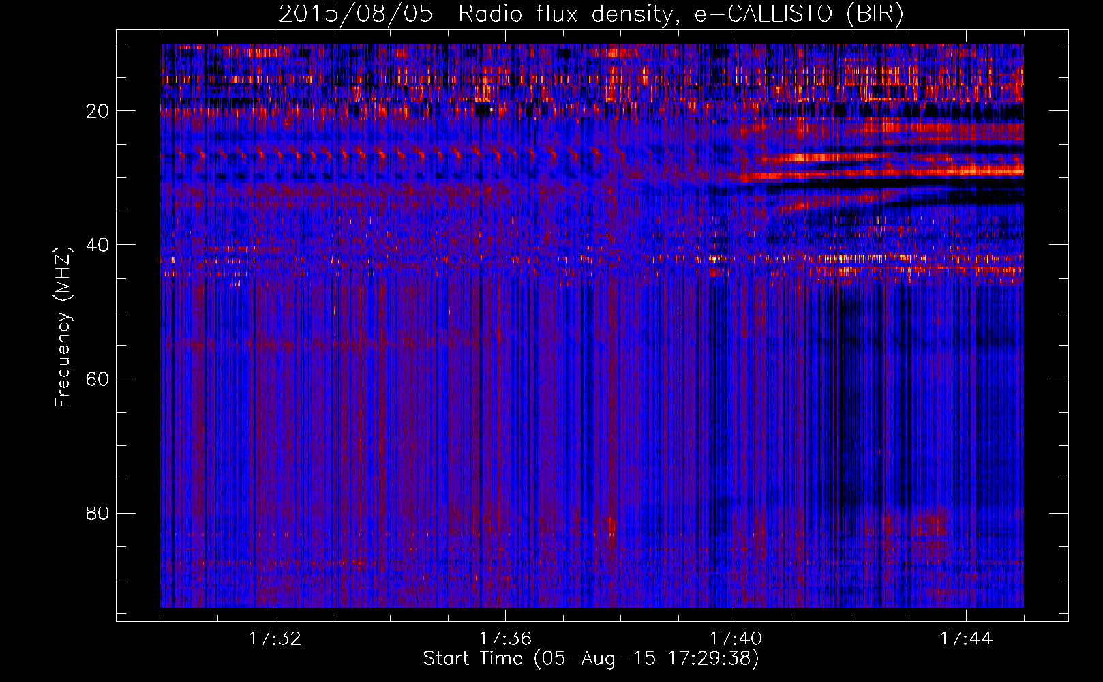The height and width of the screenshot is (682, 1103).
Task: Click the plot title 'Radio flux density, e-CALLISTO (BIR)'
Action: [680, 14]
